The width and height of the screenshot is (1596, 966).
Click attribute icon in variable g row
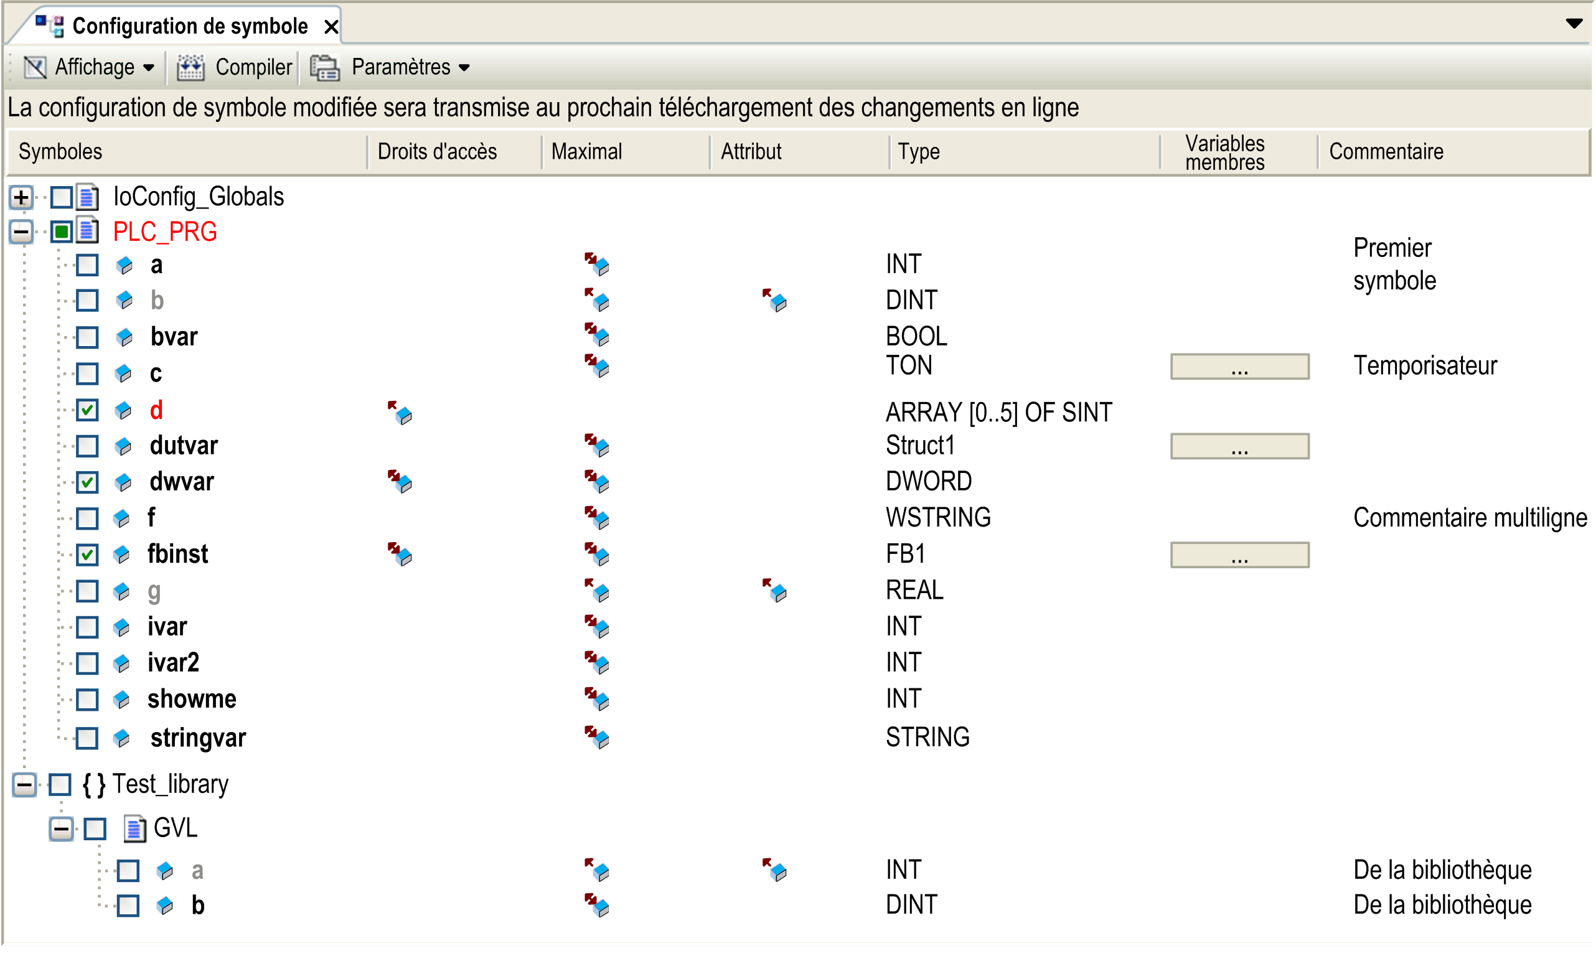tap(775, 590)
